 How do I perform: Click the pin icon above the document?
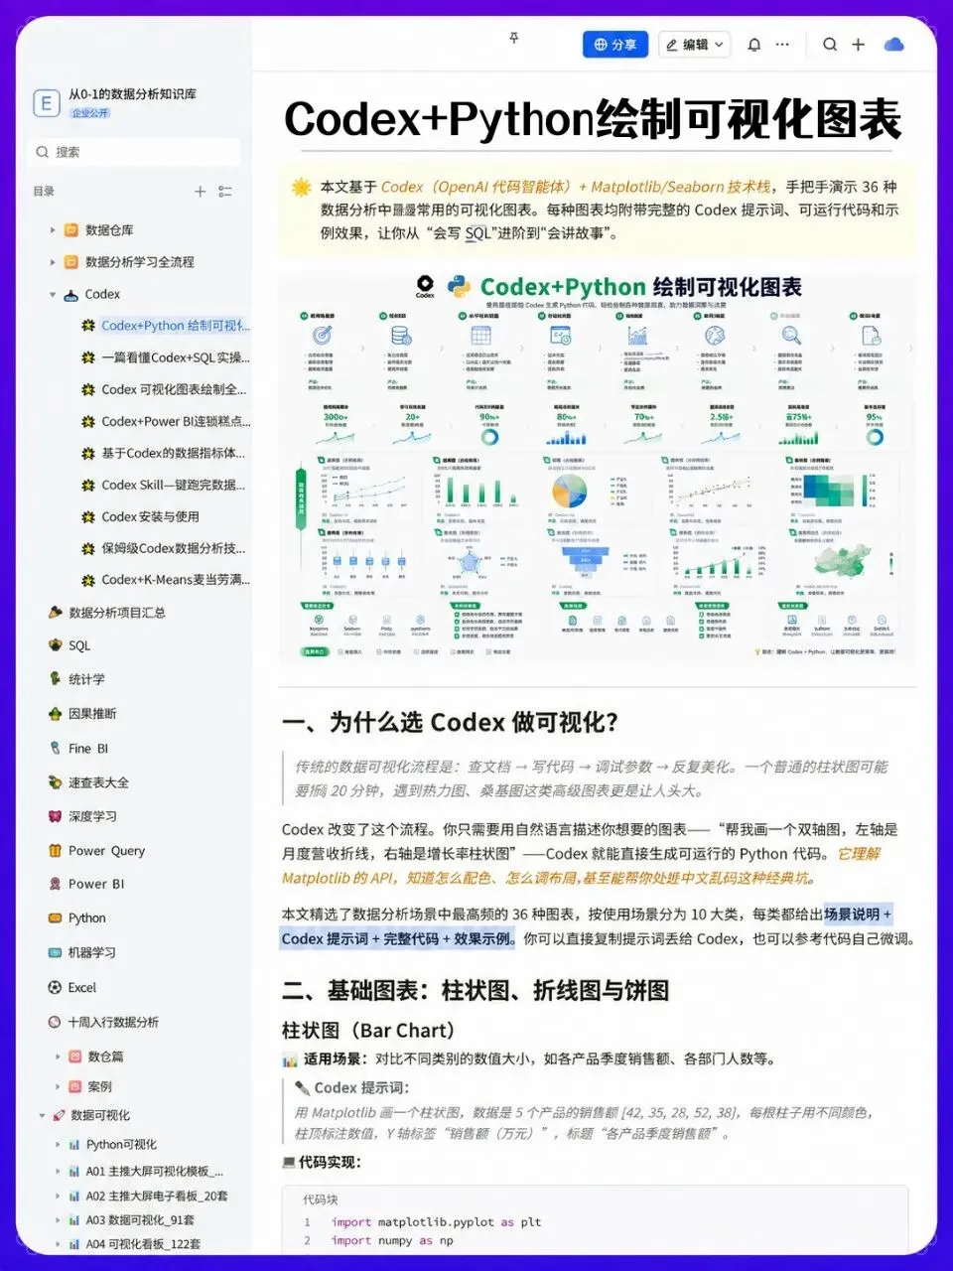(513, 38)
